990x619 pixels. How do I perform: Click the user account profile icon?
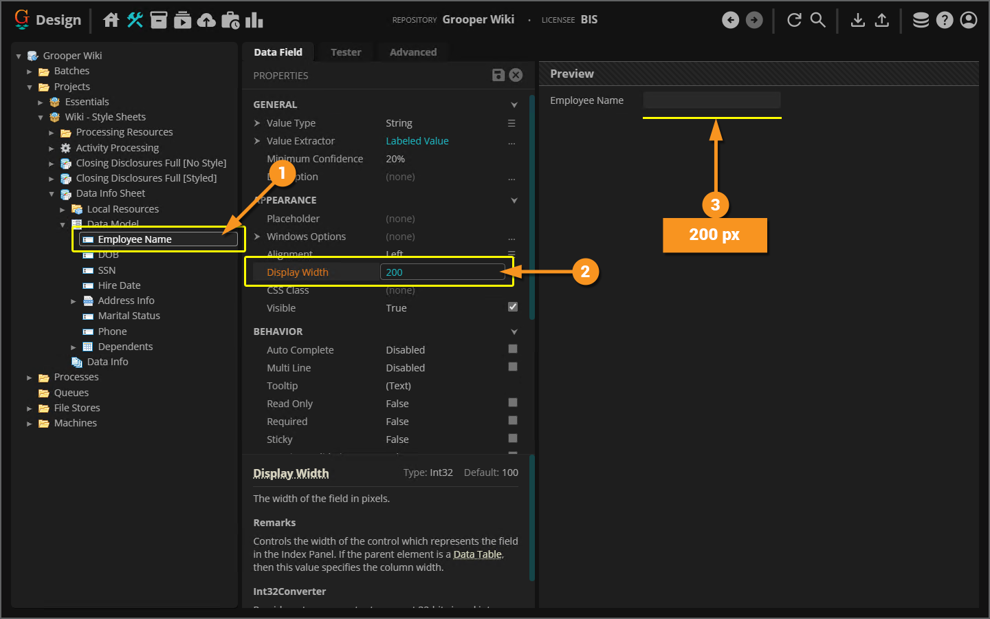click(968, 20)
